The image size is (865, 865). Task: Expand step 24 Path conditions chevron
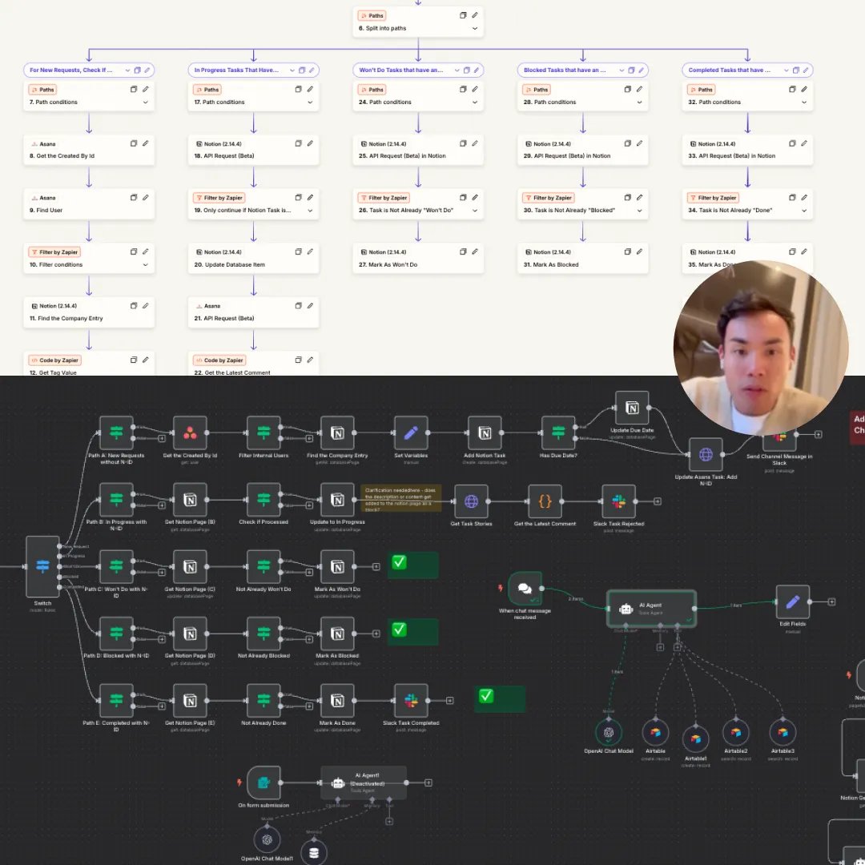tap(475, 102)
